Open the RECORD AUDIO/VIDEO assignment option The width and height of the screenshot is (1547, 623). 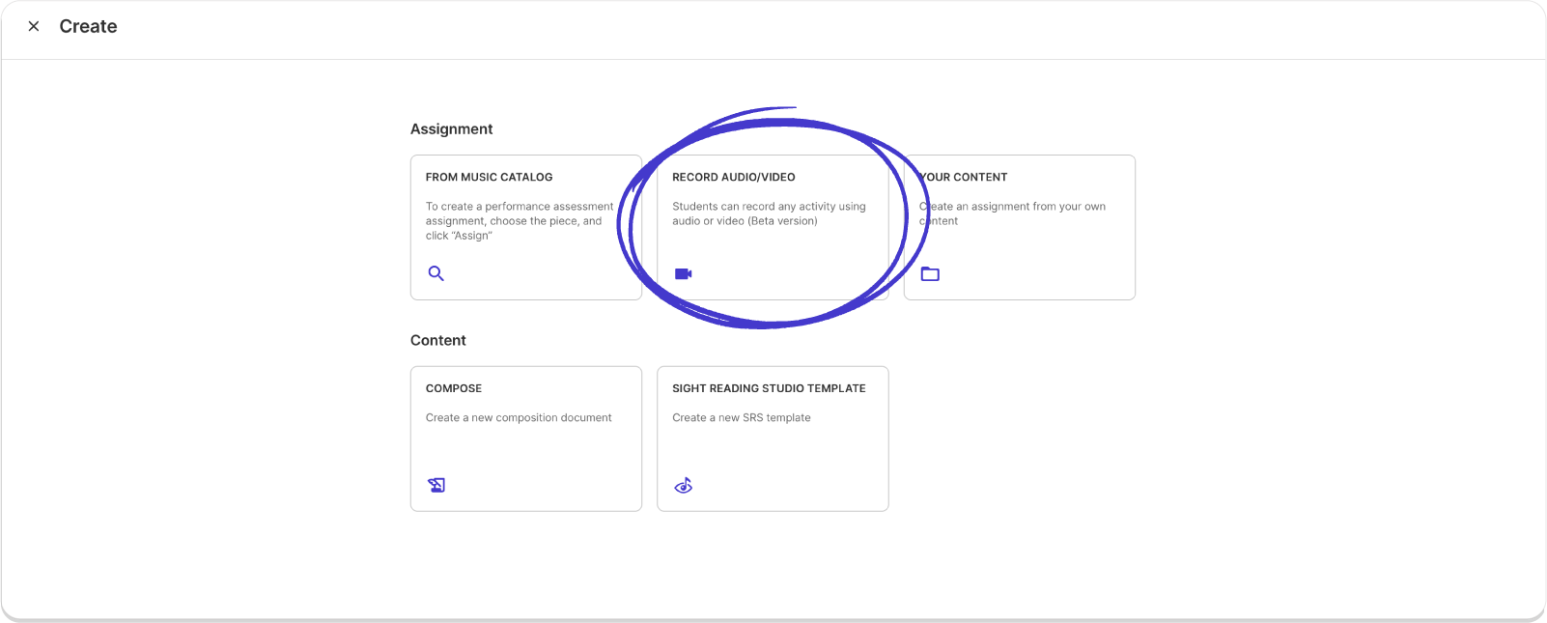click(734, 177)
